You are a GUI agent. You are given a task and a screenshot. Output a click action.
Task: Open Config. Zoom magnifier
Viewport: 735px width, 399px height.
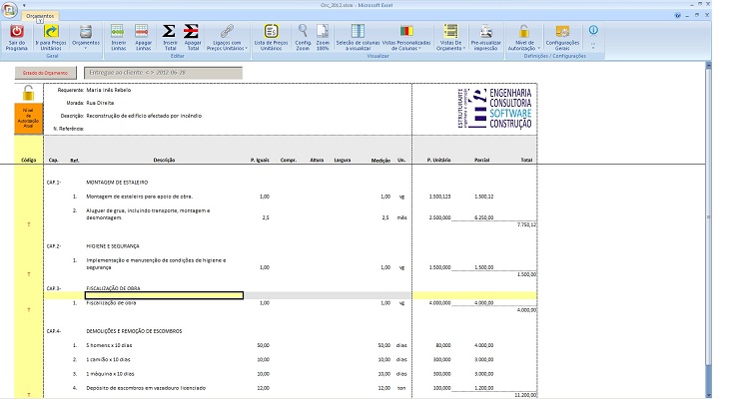click(x=302, y=32)
